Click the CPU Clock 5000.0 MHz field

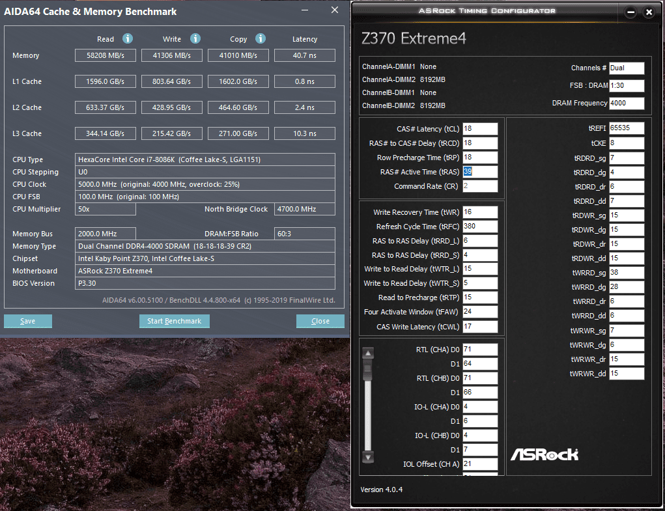[205, 184]
